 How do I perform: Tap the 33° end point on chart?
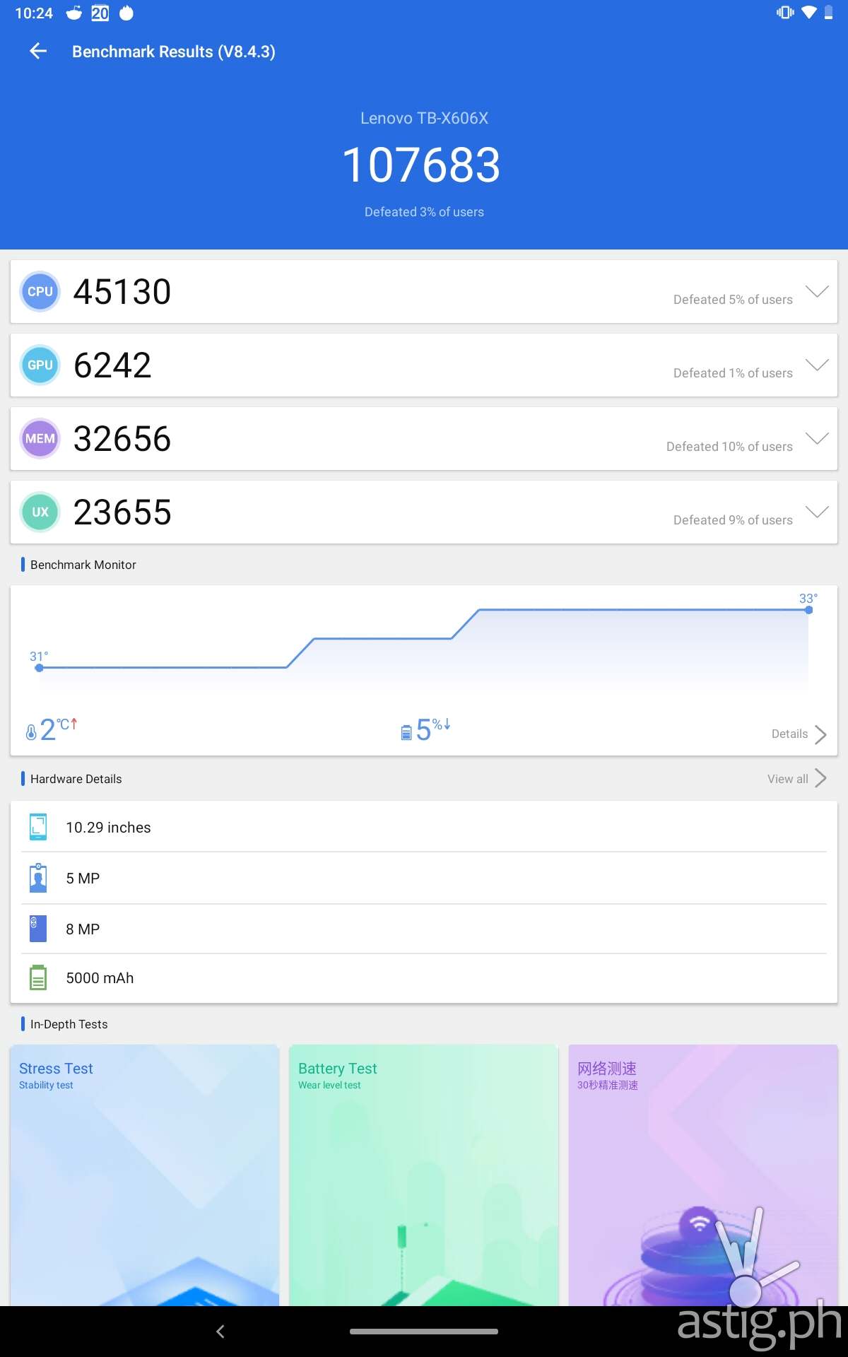[808, 609]
